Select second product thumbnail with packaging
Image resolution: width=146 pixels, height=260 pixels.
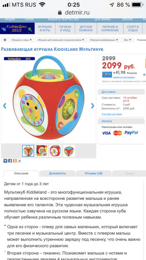pyautogui.click(x=42, y=151)
